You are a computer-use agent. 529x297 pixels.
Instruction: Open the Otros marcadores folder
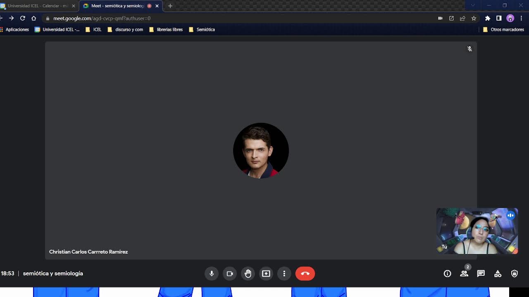tap(503, 29)
